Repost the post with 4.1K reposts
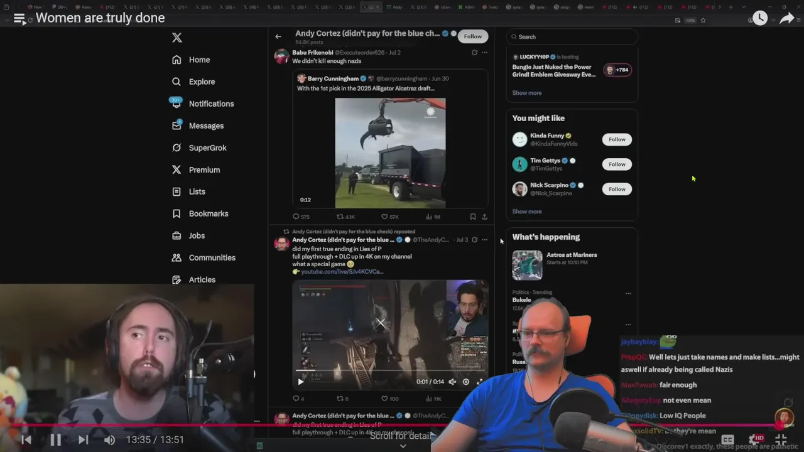The image size is (804, 452). pyautogui.click(x=340, y=217)
